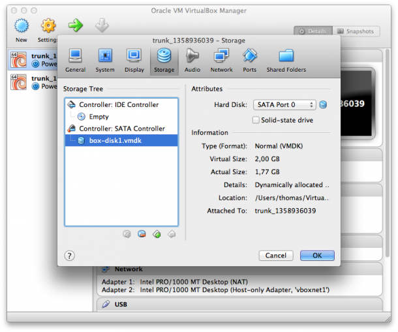Enable the Solid-state drive checkbox
The width and height of the screenshot is (398, 332).
click(x=256, y=120)
